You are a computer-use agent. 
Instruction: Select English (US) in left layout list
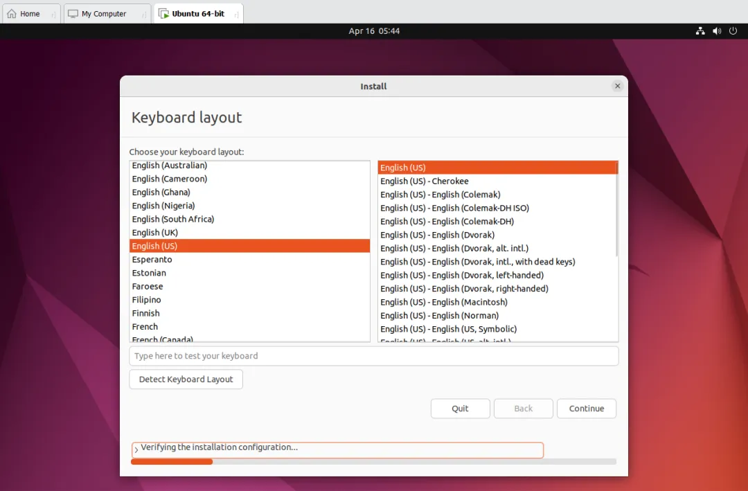tap(249, 246)
